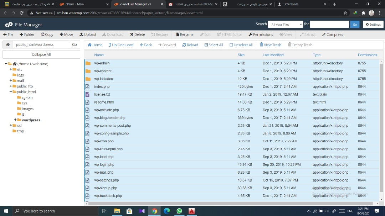Open the All Your Files search dropdown
Screen dimensions: 385x216
coord(286,24)
